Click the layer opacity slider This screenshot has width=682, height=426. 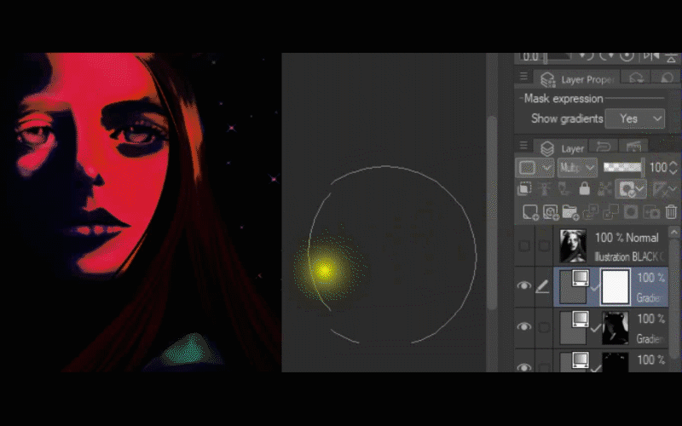pos(623,167)
